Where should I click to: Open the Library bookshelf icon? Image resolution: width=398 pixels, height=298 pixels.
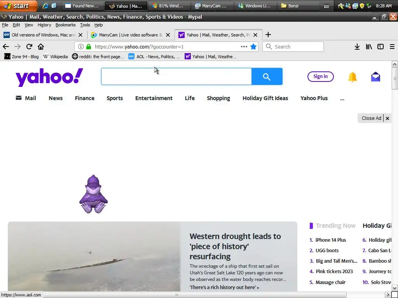click(369, 47)
